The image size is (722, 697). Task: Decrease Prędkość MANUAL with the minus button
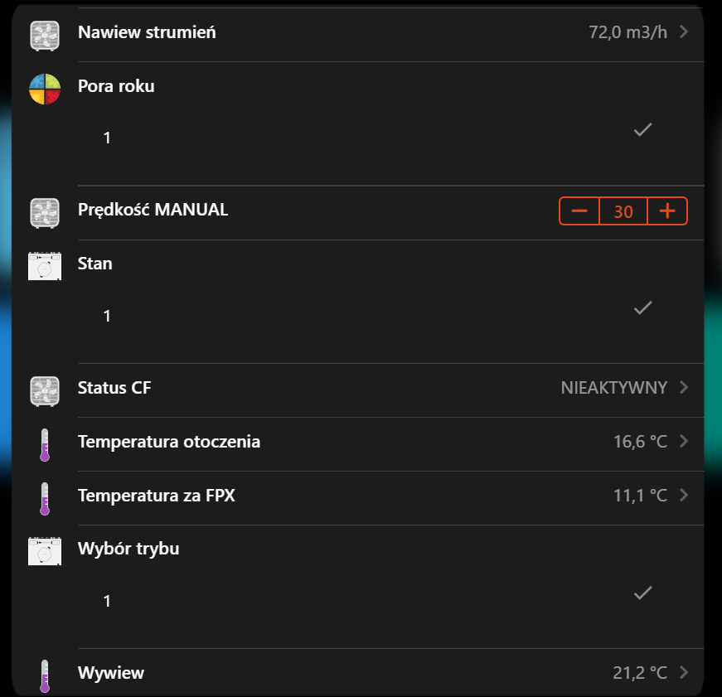(579, 211)
